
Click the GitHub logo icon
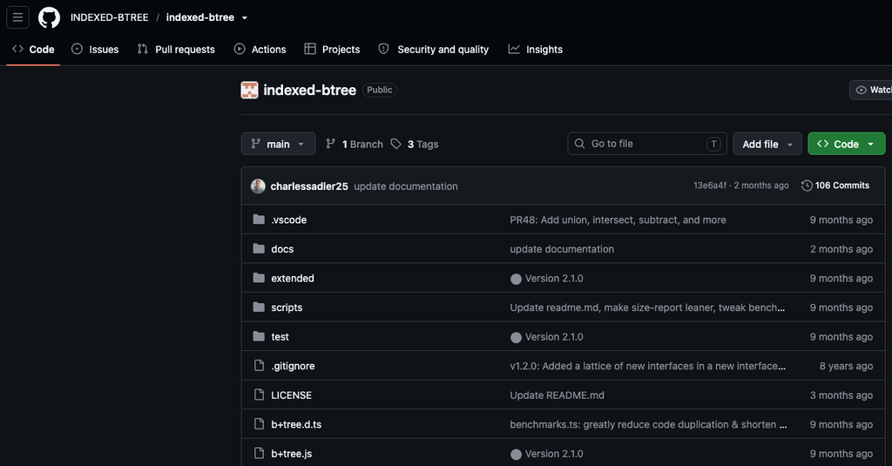click(x=49, y=17)
